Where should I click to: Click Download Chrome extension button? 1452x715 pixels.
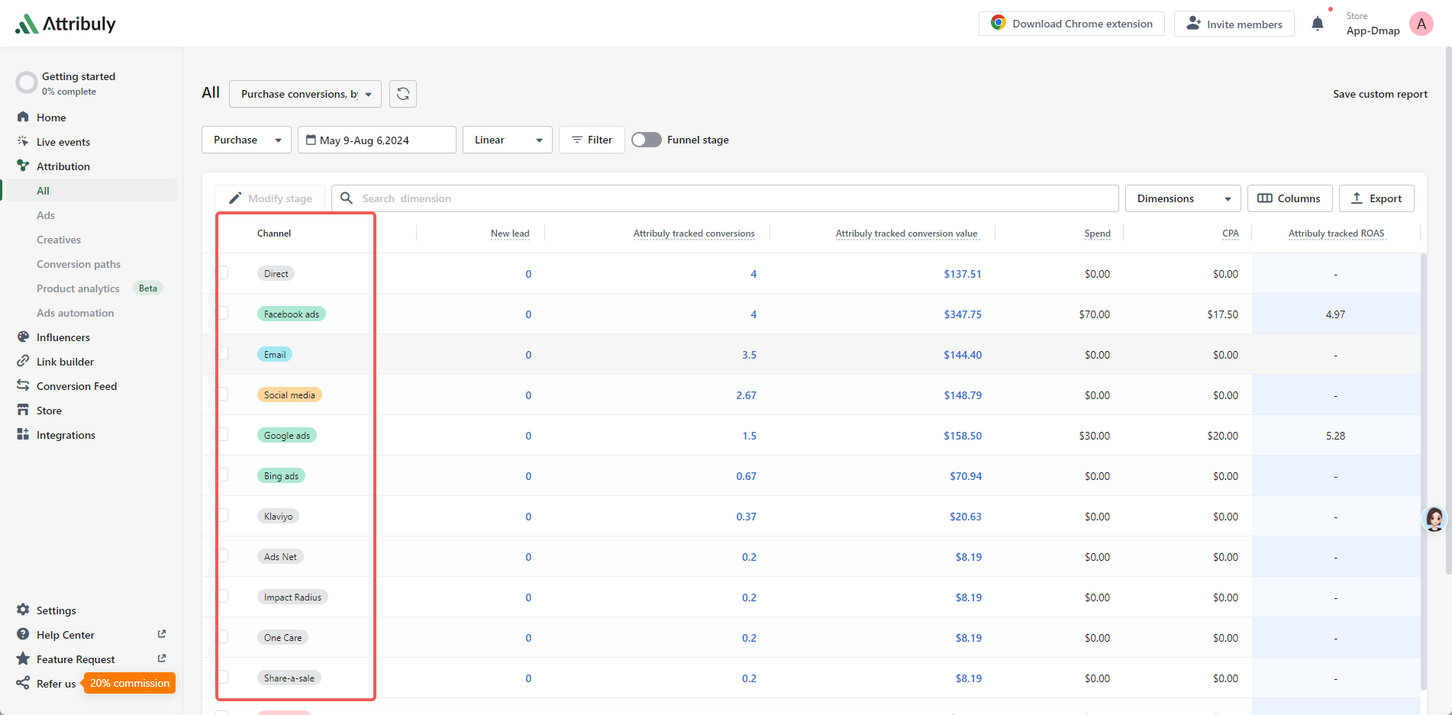[x=1072, y=24]
